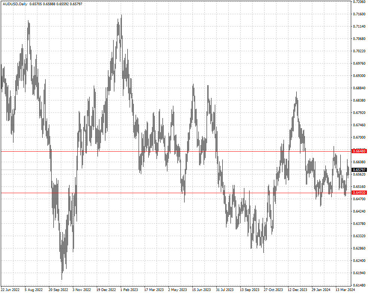Click the 13 Mar 2024 date label
This screenshot has height=294, width=368.
click(x=345, y=290)
